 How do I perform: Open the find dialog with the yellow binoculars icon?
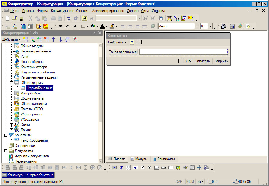tap(85, 18)
